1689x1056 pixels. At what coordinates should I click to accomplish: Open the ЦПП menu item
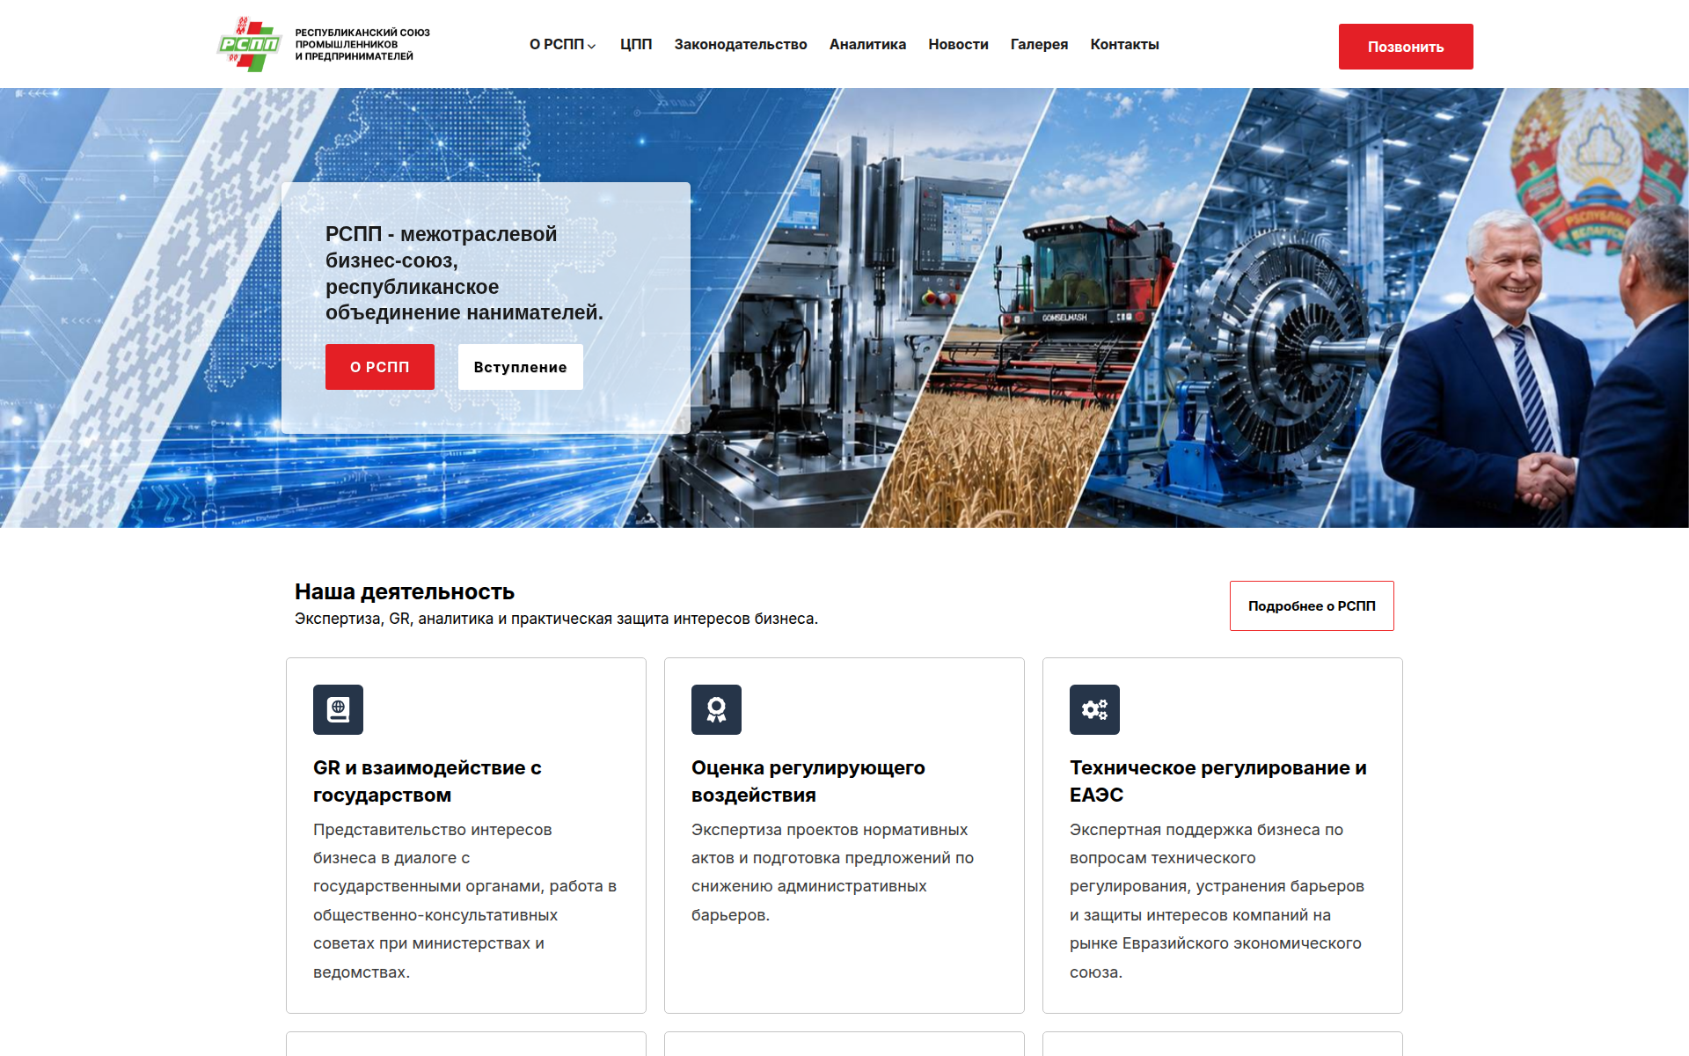636,44
